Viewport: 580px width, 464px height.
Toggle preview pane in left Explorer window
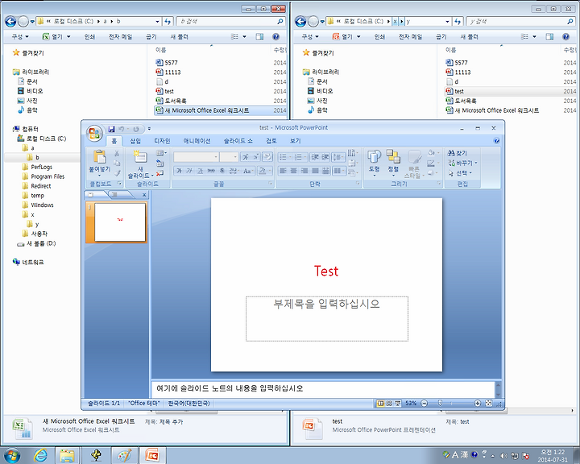point(259,36)
